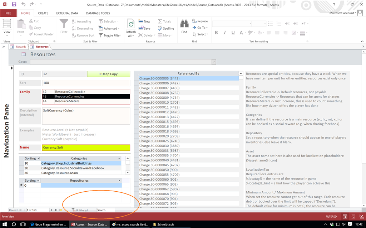Viewport: 366px width, 228px height.
Task: Open Categories column header dropdown
Action: click(119, 159)
